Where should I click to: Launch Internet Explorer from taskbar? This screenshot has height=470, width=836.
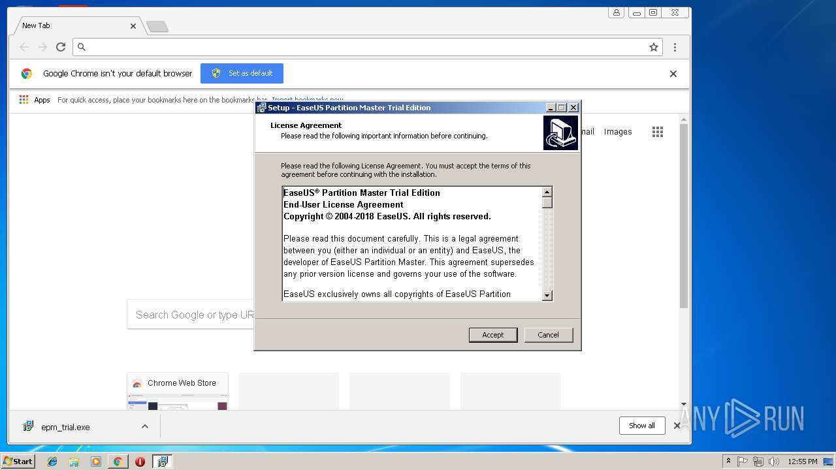pos(52,462)
